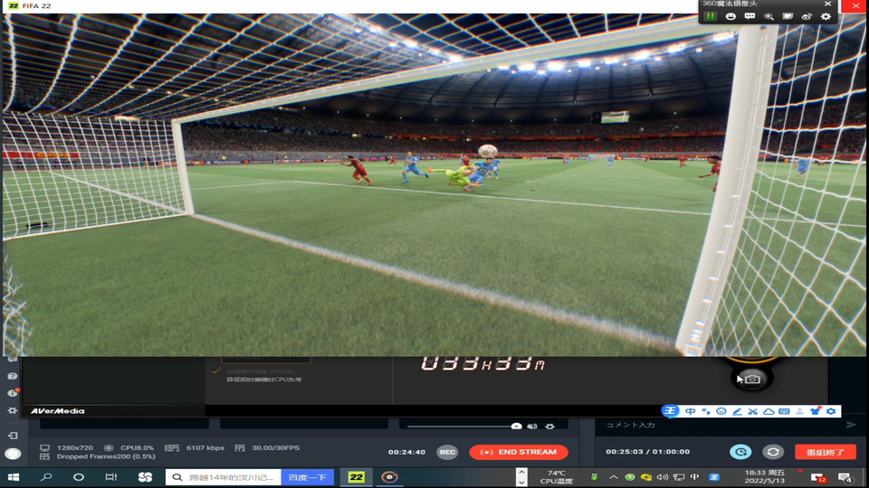This screenshot has width=869, height=488.
Task: Open info notifications icon in sidebar
Action: tap(12, 393)
